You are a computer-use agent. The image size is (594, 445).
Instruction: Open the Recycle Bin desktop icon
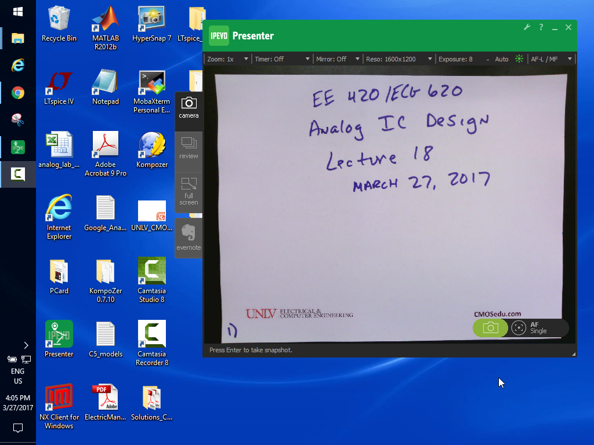pos(59,23)
